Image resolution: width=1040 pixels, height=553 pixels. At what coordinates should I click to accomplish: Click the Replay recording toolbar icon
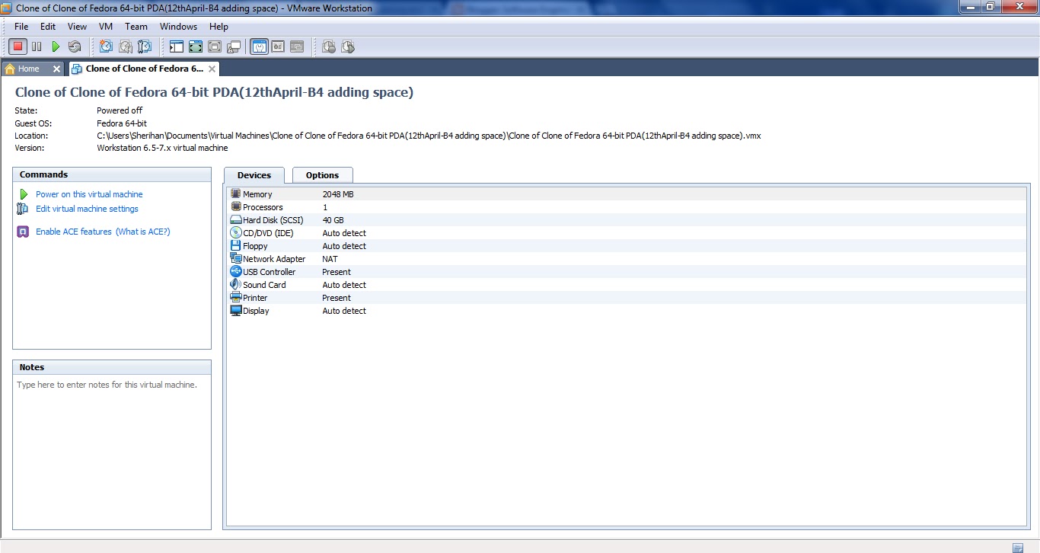point(348,46)
